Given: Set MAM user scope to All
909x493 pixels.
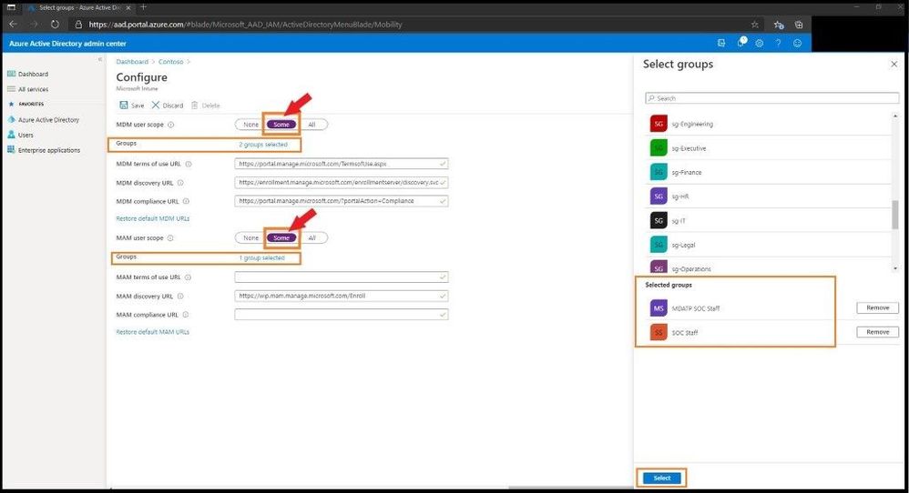Looking at the screenshot, I should click(312, 237).
